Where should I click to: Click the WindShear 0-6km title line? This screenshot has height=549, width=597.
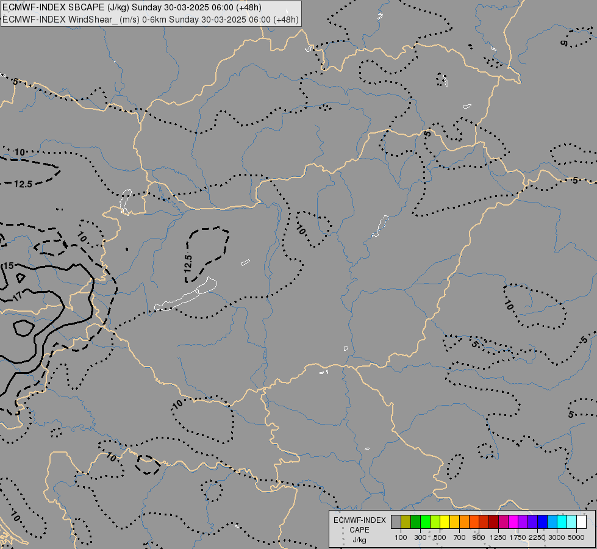tap(151, 20)
